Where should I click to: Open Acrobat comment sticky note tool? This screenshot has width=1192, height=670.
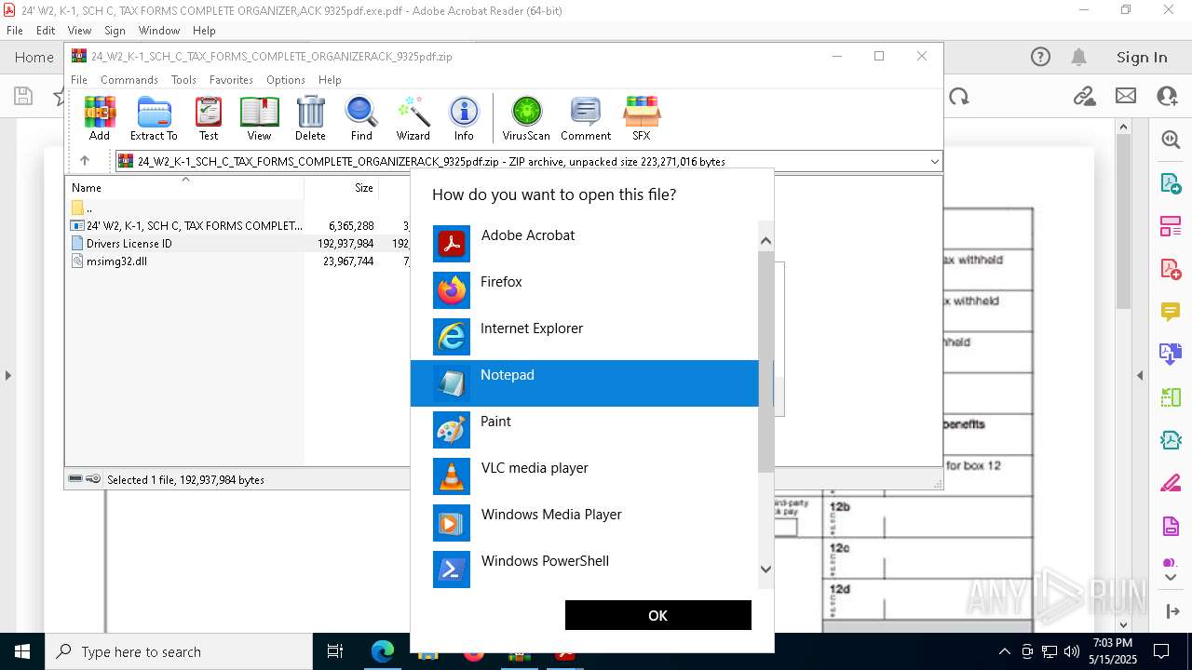coord(1171,311)
